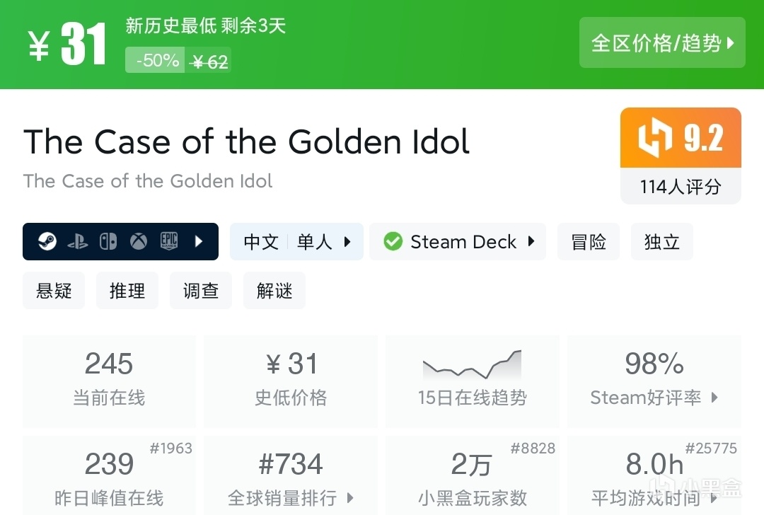Tap the -50% discount badge
764x515 pixels.
point(156,61)
